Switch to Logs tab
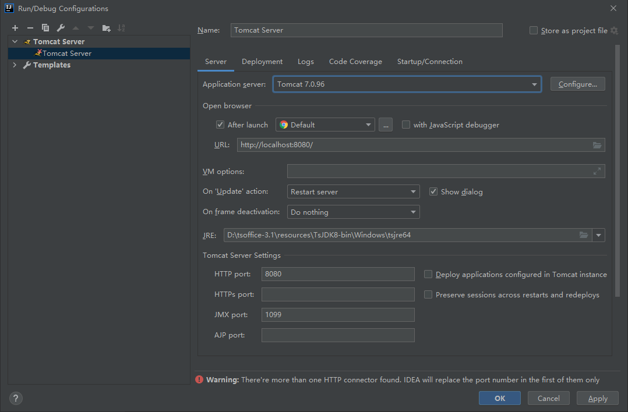628x412 pixels. click(306, 62)
